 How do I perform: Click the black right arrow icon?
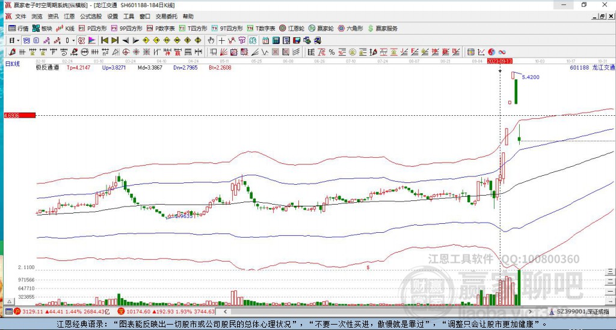tap(136, 40)
